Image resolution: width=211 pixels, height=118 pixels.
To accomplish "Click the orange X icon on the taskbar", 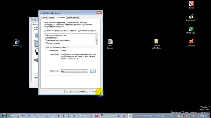I will click(x=124, y=116).
